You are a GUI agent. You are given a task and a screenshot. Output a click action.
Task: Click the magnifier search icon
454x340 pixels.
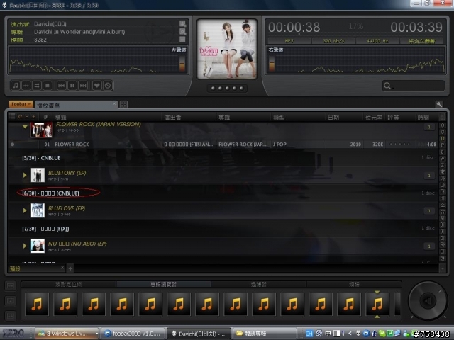pos(387,86)
